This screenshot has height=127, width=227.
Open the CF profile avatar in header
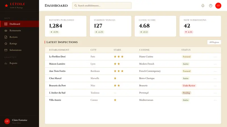coord(218,6)
